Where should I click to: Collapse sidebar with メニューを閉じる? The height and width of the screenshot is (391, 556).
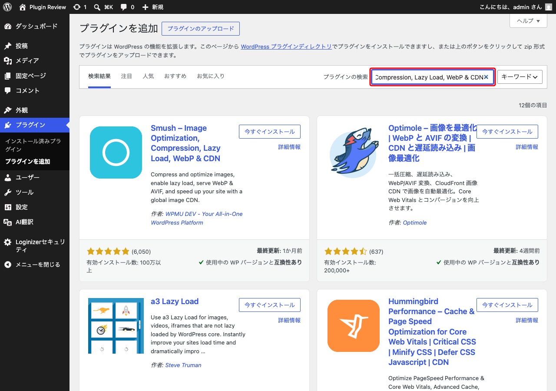coord(35,265)
